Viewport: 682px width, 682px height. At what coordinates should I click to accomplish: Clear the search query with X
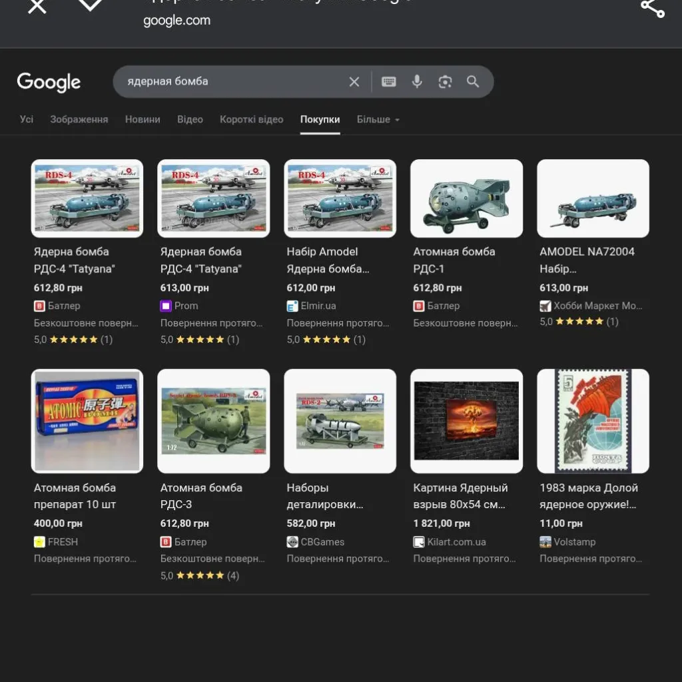(x=354, y=82)
